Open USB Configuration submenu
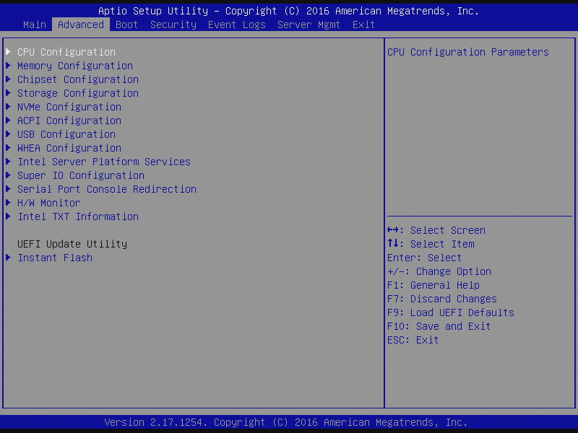578x433 pixels. point(66,134)
